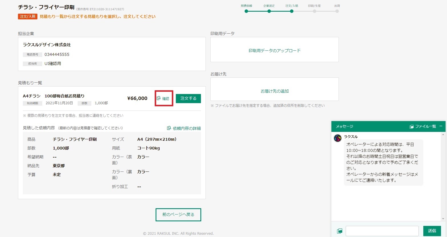Screen dimensions: 447x237
Task: Minimize the メッセージ chat panel
Action: pos(441,126)
